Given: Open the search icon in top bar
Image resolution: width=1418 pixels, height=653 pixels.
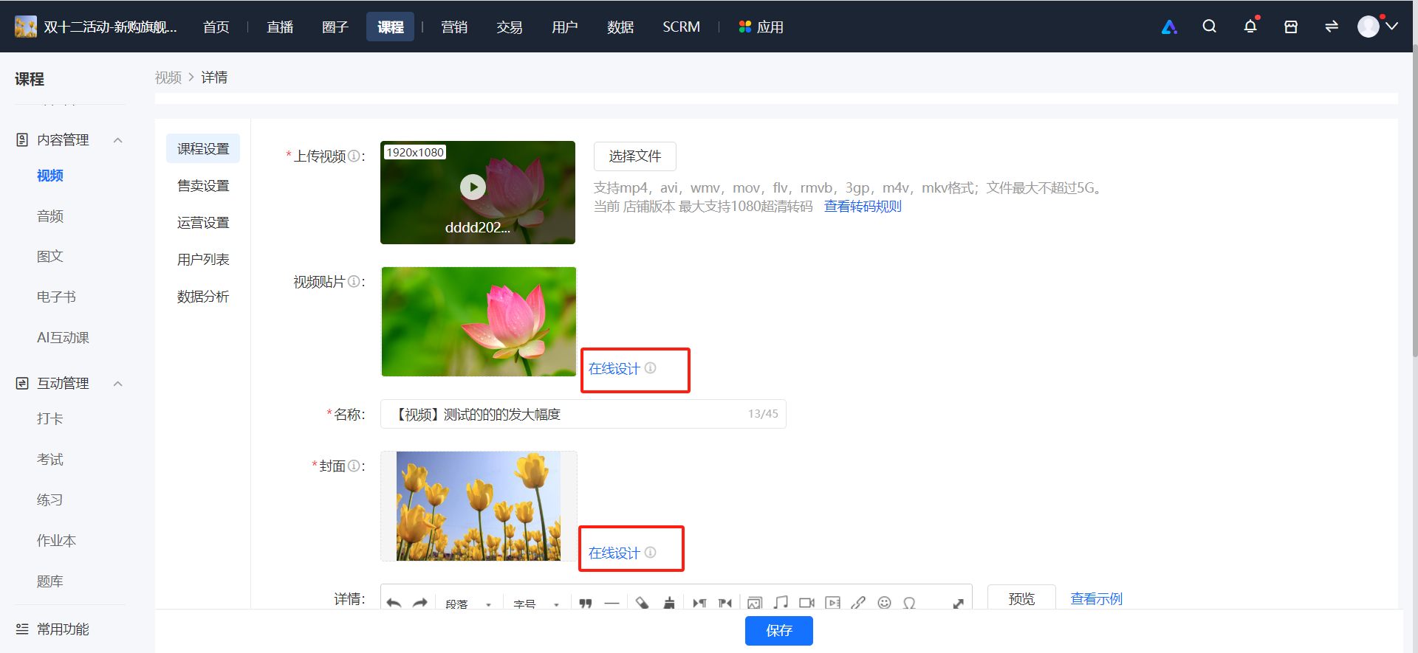Looking at the screenshot, I should tap(1209, 27).
